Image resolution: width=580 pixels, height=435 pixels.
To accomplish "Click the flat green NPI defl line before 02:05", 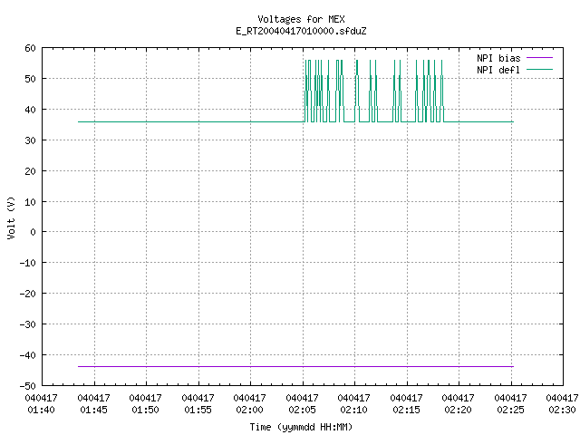I will 190,121.
